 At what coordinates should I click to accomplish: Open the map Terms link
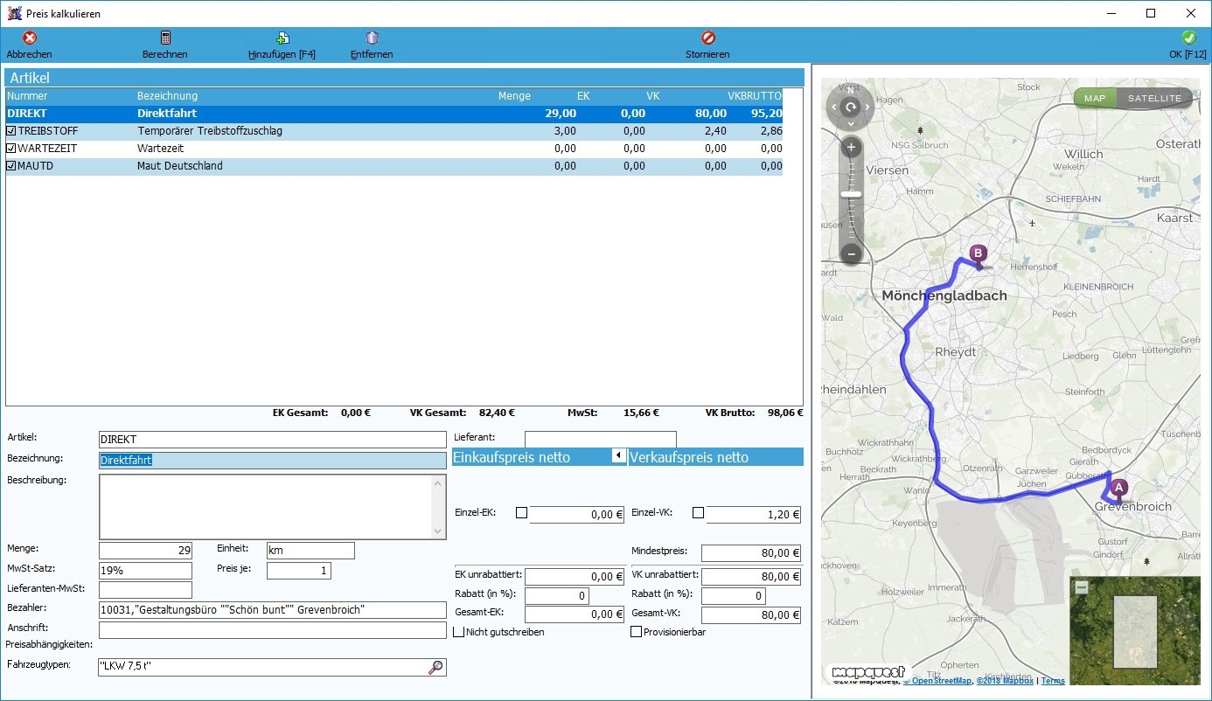[x=1054, y=681]
